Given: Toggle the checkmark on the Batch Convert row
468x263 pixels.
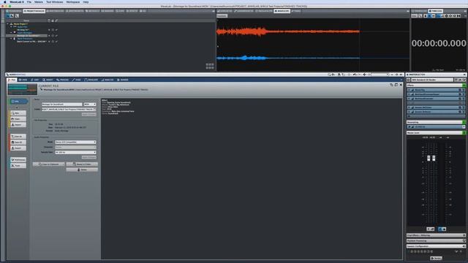Looking at the screenshot, I should tap(56, 42).
